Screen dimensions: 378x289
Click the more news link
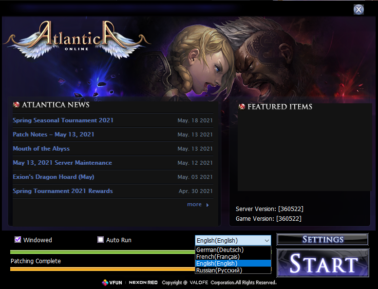tap(194, 204)
